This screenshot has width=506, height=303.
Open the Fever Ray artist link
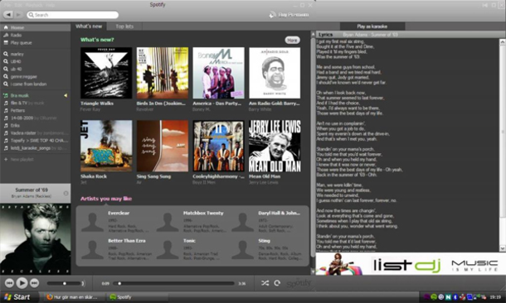point(90,109)
